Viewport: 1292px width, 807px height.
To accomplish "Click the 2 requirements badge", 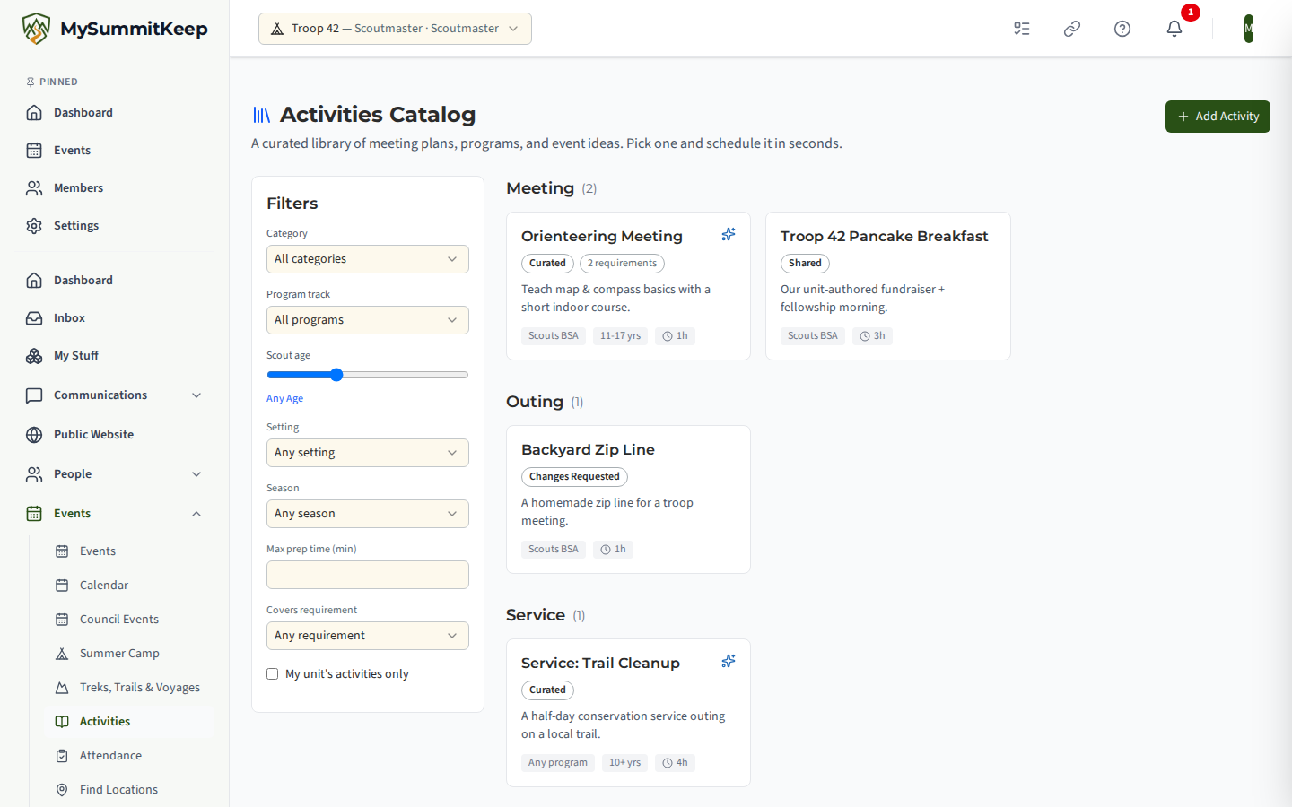I will pos(622,264).
